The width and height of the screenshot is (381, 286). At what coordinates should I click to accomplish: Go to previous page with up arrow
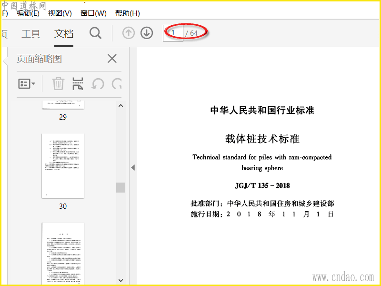point(129,33)
